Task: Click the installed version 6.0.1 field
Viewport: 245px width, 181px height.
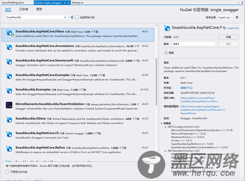Action: click(195, 37)
